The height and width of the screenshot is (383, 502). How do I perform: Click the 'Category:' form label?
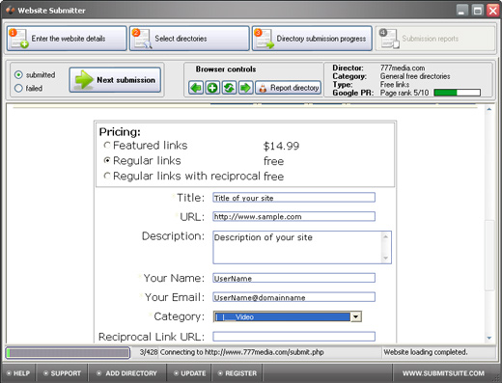click(179, 316)
